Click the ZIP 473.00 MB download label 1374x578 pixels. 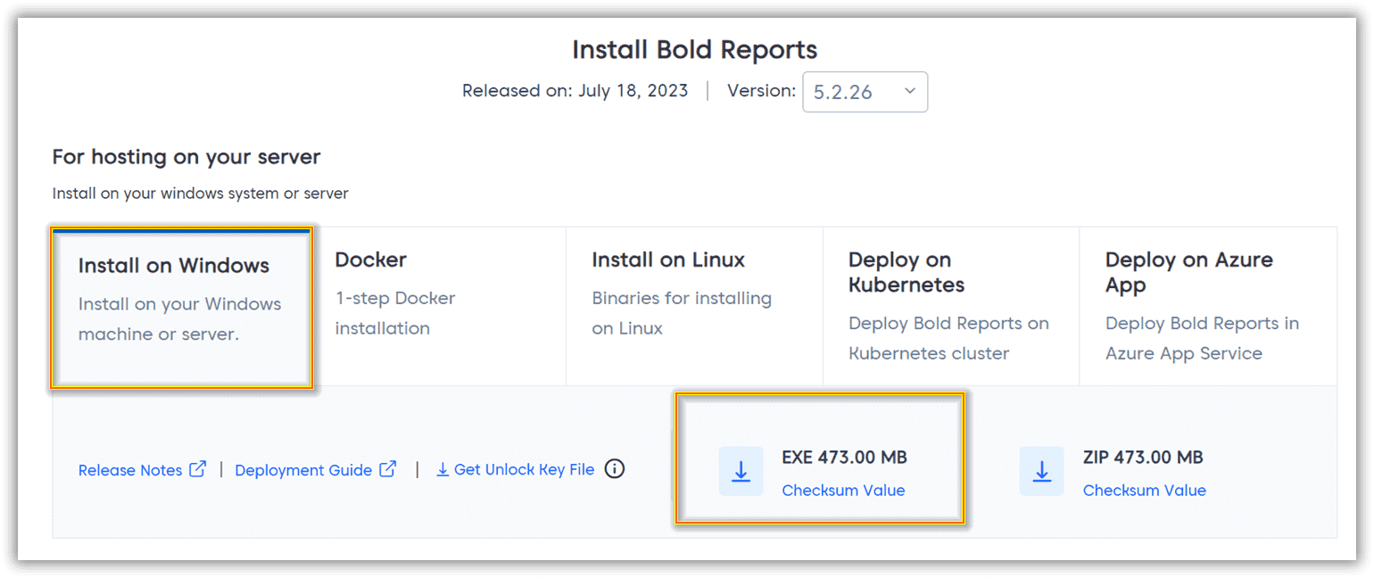pyautogui.click(x=1143, y=458)
